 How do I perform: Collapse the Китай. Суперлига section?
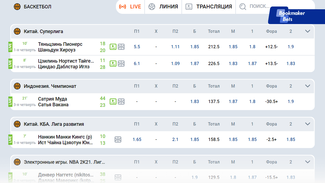click(307, 31)
